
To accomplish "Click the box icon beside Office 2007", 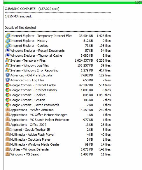I will 8,124.
